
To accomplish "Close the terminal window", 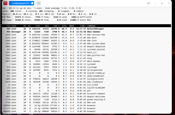I will click(x=169, y=3).
